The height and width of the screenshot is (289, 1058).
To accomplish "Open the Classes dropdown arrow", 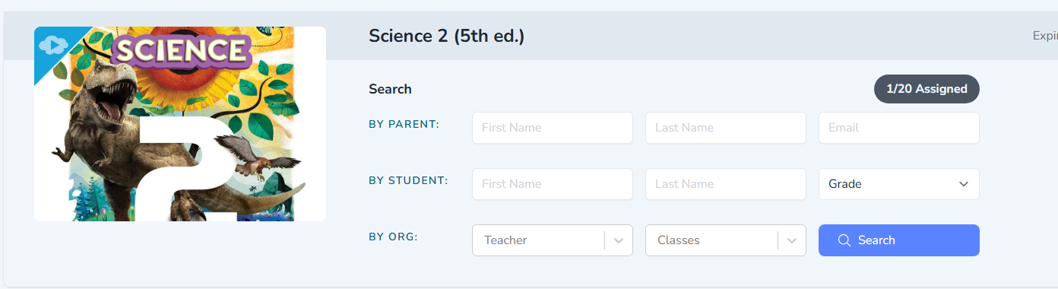I will [x=792, y=240].
